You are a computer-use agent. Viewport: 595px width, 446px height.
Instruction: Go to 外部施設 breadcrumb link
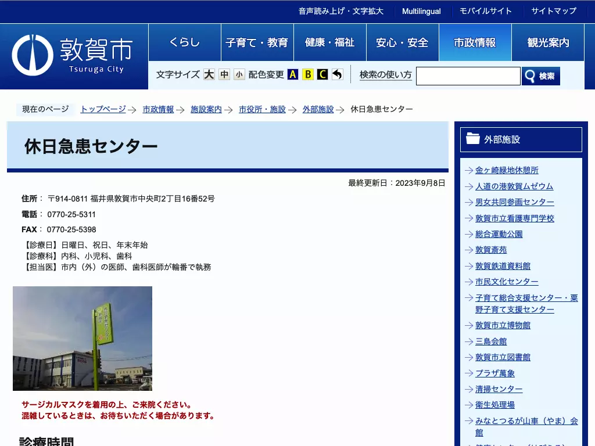click(318, 109)
